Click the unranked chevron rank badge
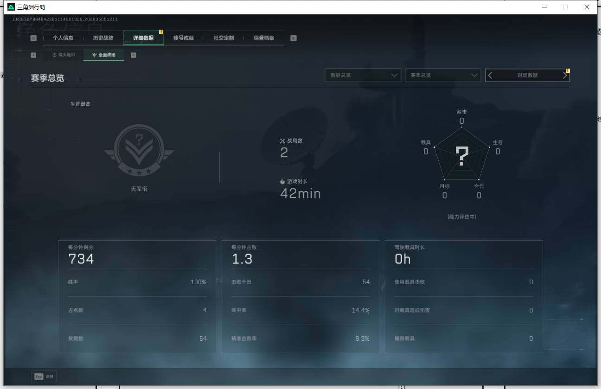 [x=139, y=150]
